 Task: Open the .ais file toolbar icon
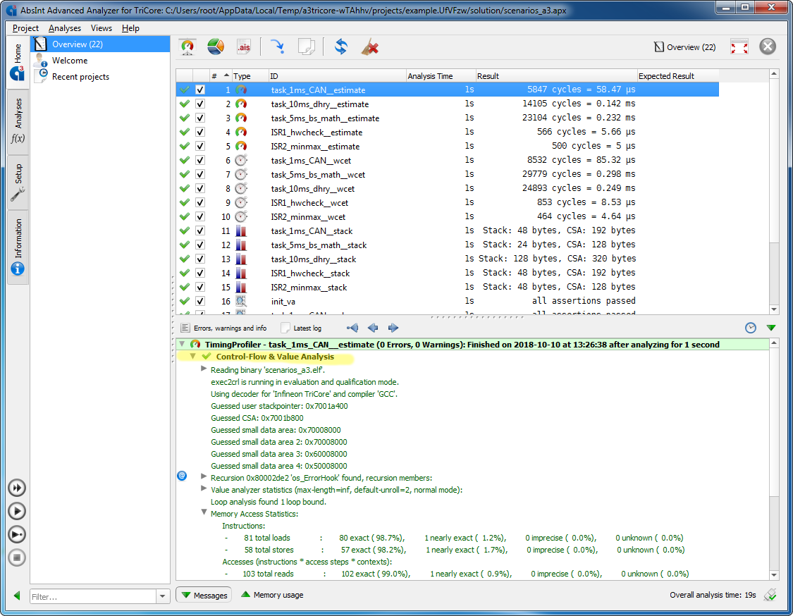coord(244,47)
